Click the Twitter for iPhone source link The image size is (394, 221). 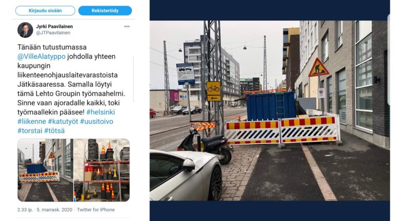96,210
